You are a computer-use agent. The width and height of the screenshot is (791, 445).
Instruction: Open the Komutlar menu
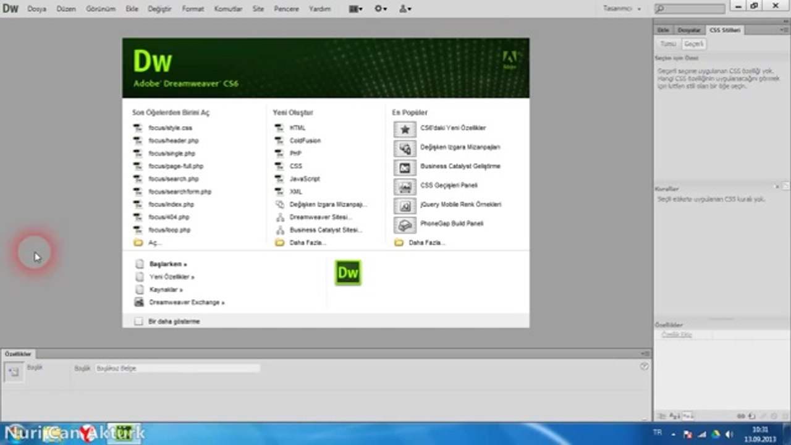click(228, 9)
